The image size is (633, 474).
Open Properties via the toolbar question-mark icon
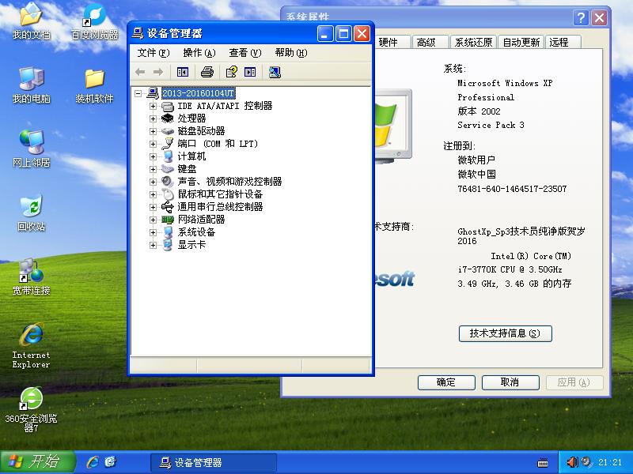point(231,72)
